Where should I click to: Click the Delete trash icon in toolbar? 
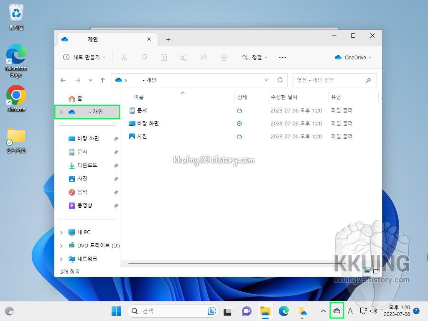[x=224, y=57]
